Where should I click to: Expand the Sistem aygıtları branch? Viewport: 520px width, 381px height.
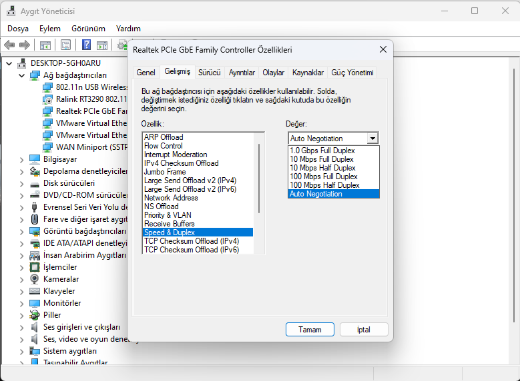tap(22, 352)
